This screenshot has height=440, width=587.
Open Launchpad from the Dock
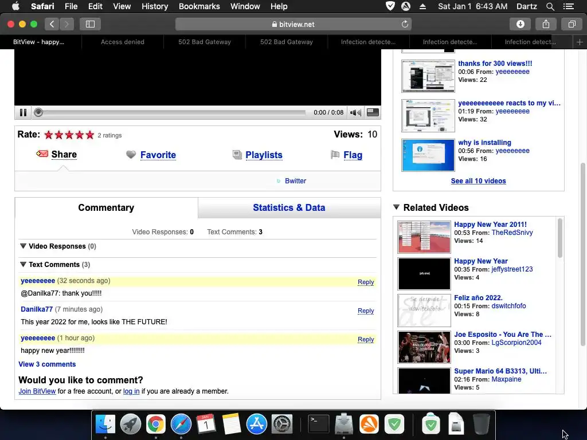point(131,425)
